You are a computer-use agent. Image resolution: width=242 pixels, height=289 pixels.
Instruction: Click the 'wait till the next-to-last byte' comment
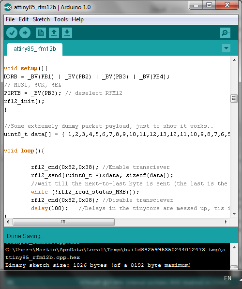pos(129,183)
